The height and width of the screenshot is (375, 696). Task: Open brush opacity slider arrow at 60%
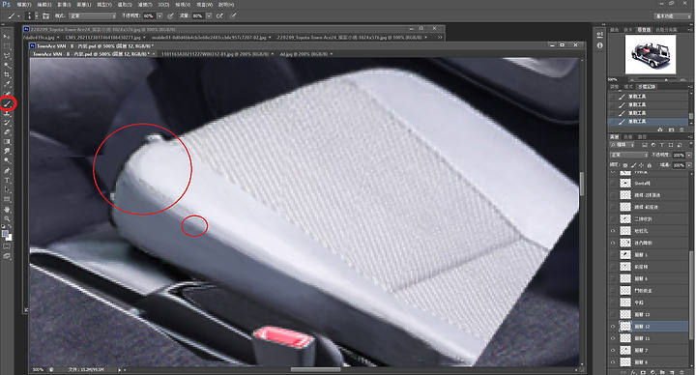159,15
